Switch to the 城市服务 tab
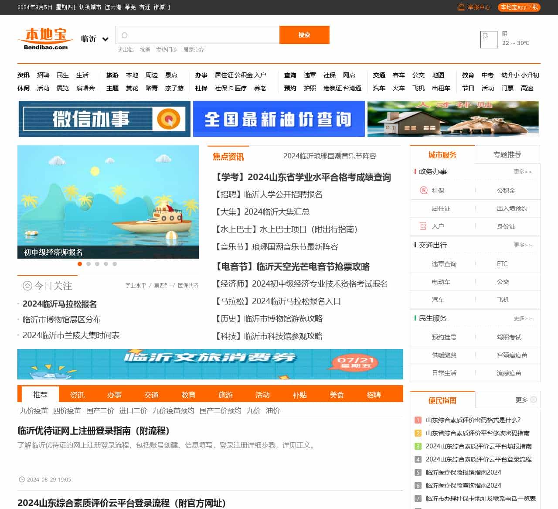 pos(442,154)
